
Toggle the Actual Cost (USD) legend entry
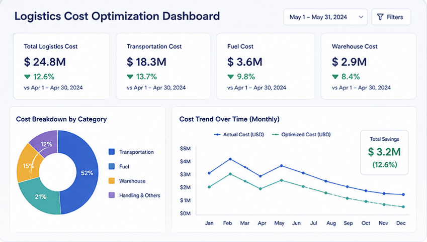[239, 135]
